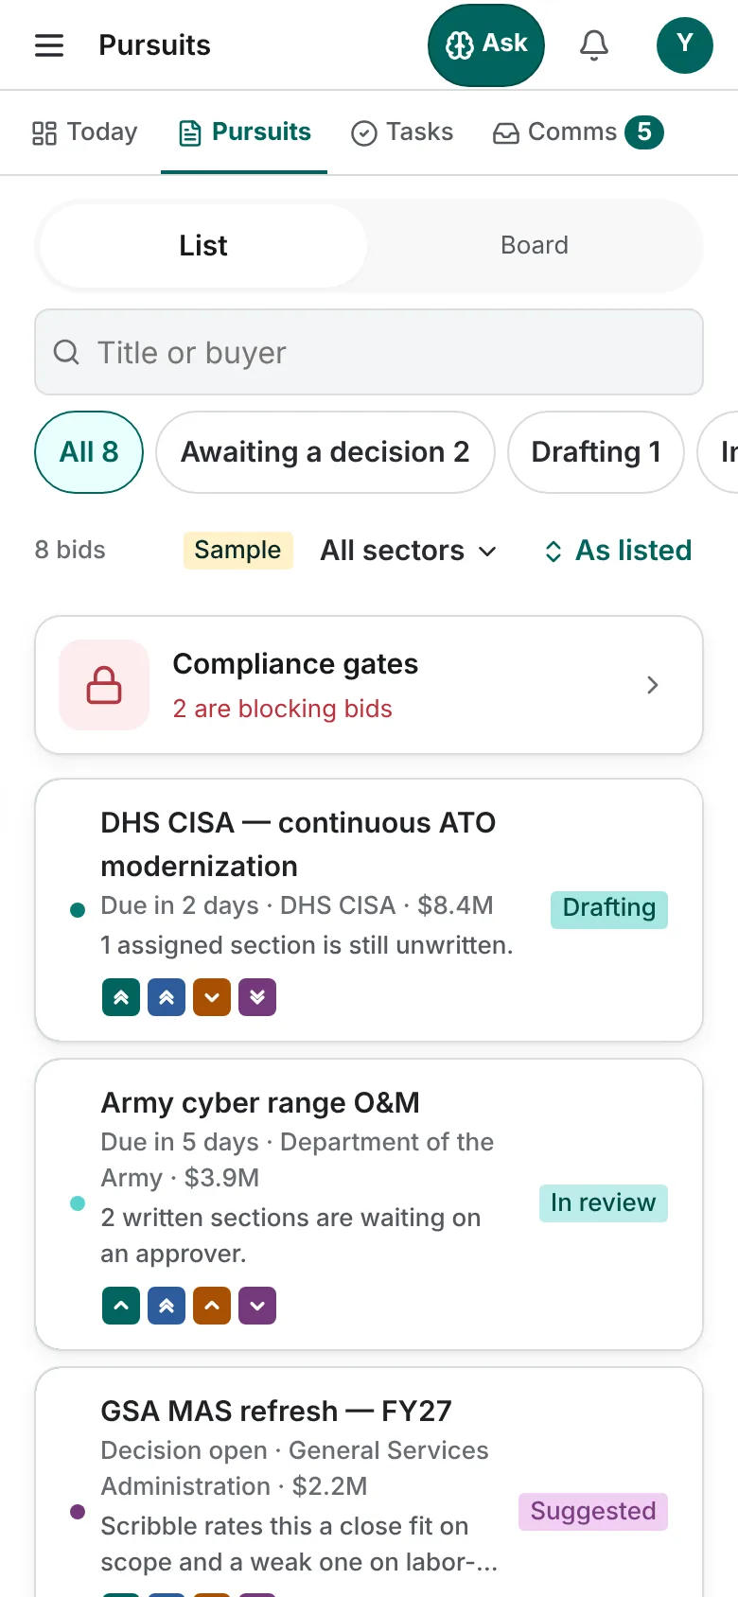The height and width of the screenshot is (1597, 738).
Task: Click the DHS CISA status dot
Action: coord(78,910)
